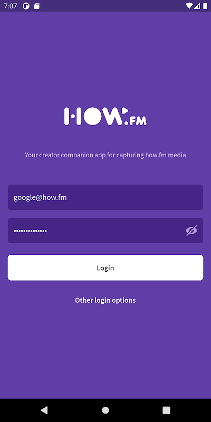The image size is (211, 422).
Task: Tap the battery icon in status bar
Action: [205, 6]
